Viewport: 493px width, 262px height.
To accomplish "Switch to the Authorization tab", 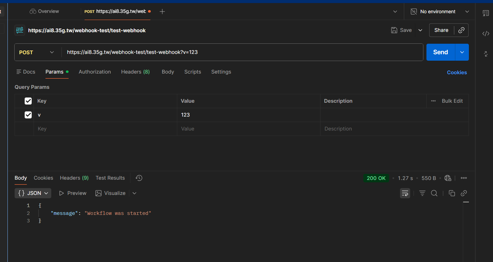I will (x=95, y=72).
